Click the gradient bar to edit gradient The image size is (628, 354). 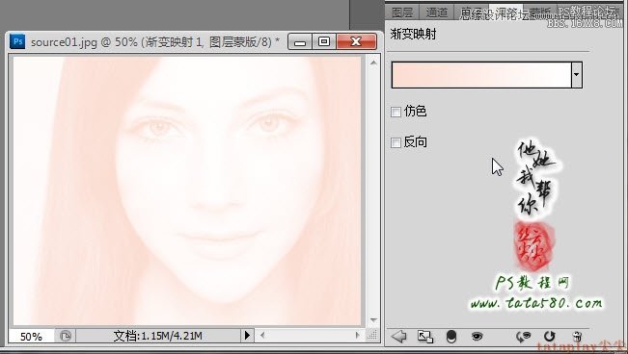481,75
